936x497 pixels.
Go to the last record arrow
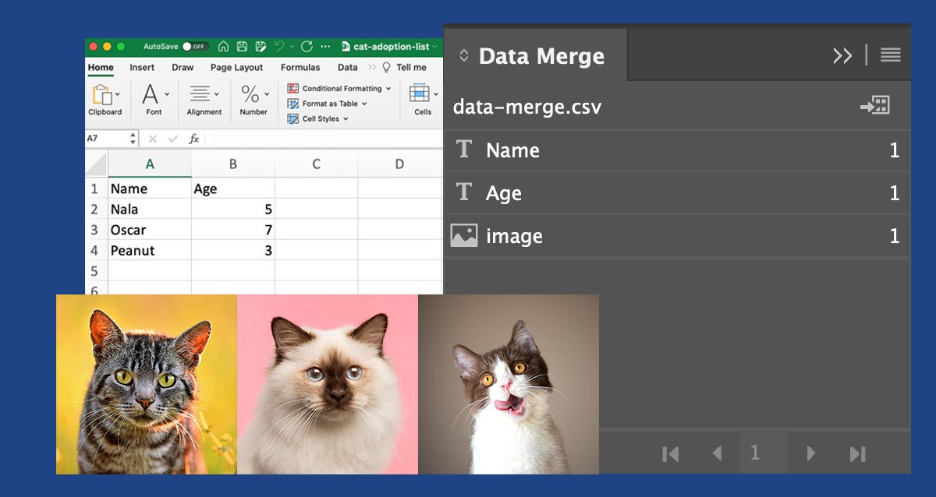click(x=857, y=454)
